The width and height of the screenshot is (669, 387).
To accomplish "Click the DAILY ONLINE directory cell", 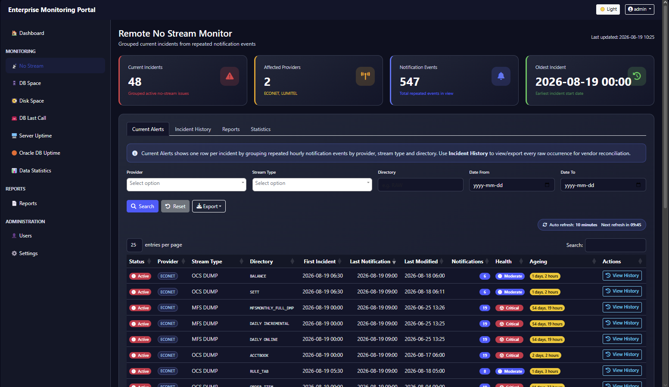I will tap(264, 340).
